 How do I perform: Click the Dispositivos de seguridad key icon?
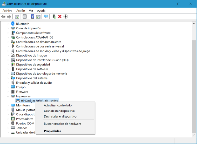[x=13, y=65]
